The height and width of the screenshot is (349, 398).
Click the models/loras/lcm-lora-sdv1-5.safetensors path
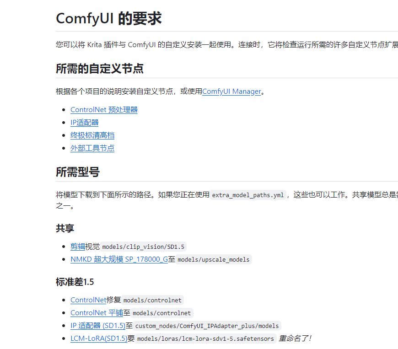coord(205,338)
